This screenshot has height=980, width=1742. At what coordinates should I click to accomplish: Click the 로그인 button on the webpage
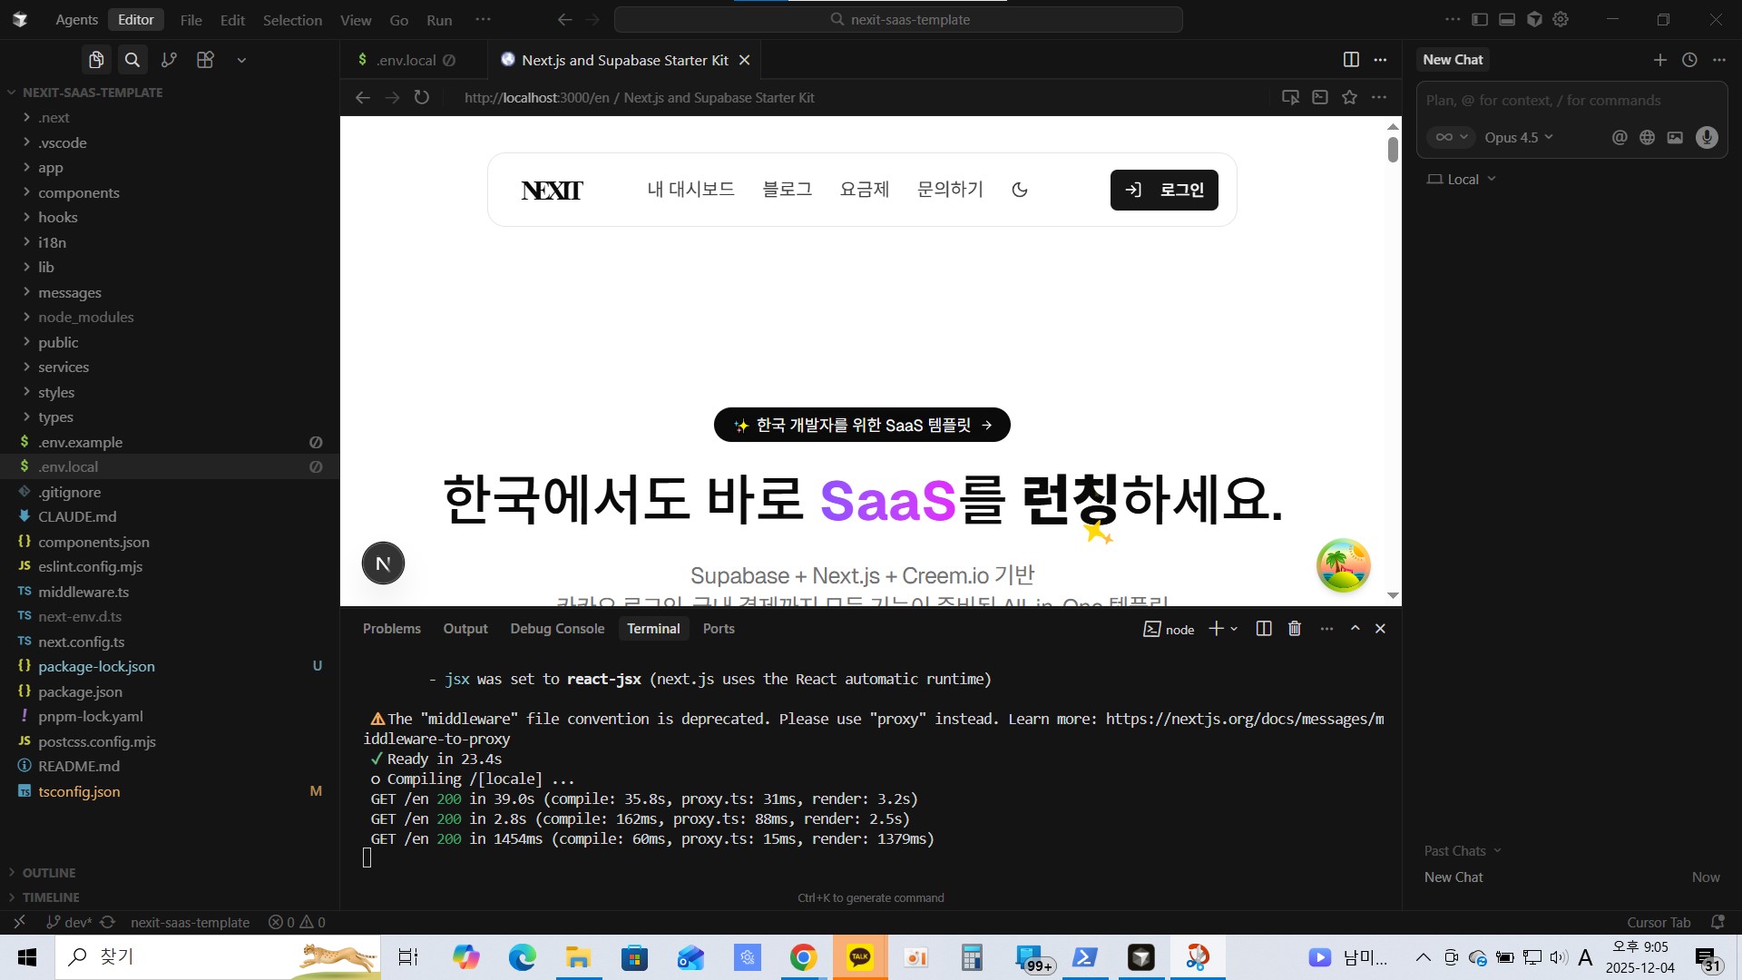[x=1164, y=190]
